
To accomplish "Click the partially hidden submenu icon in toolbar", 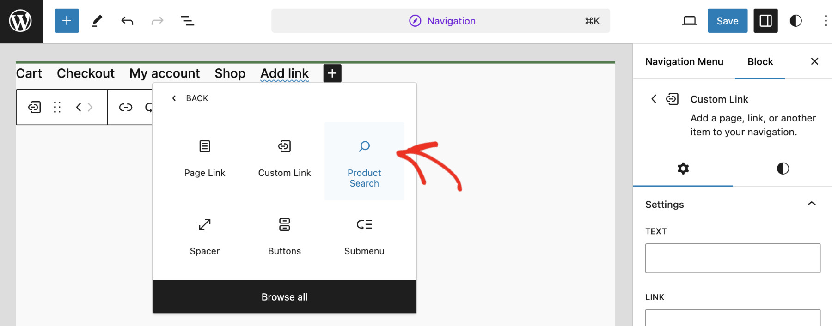I will 148,107.
